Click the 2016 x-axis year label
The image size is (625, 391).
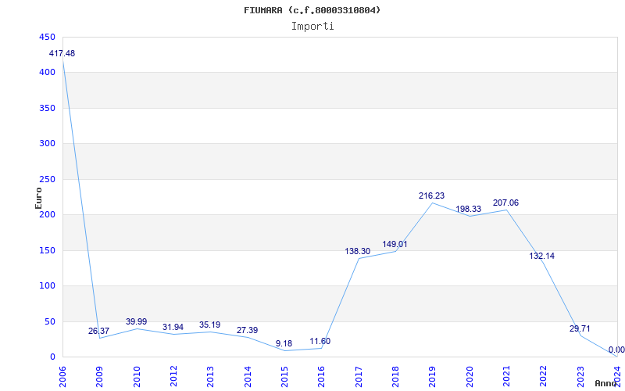pos(322,376)
